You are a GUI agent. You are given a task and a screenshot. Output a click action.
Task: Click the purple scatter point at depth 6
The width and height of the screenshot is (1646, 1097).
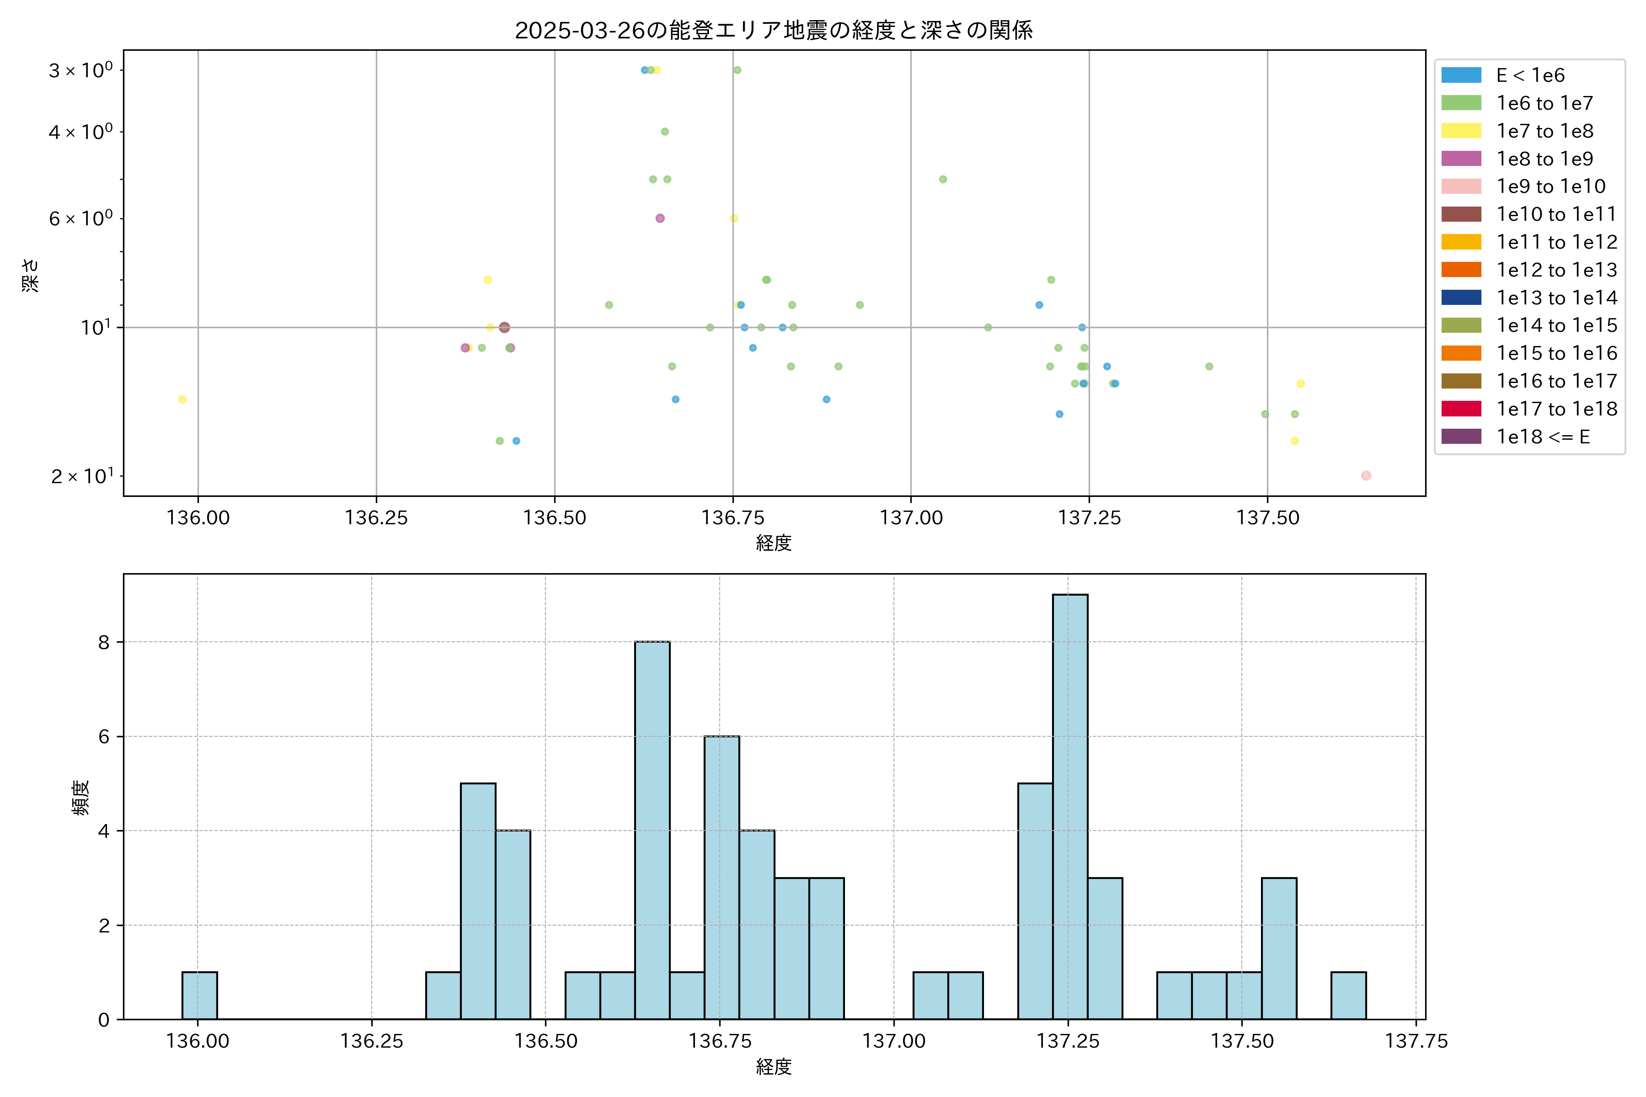(660, 218)
